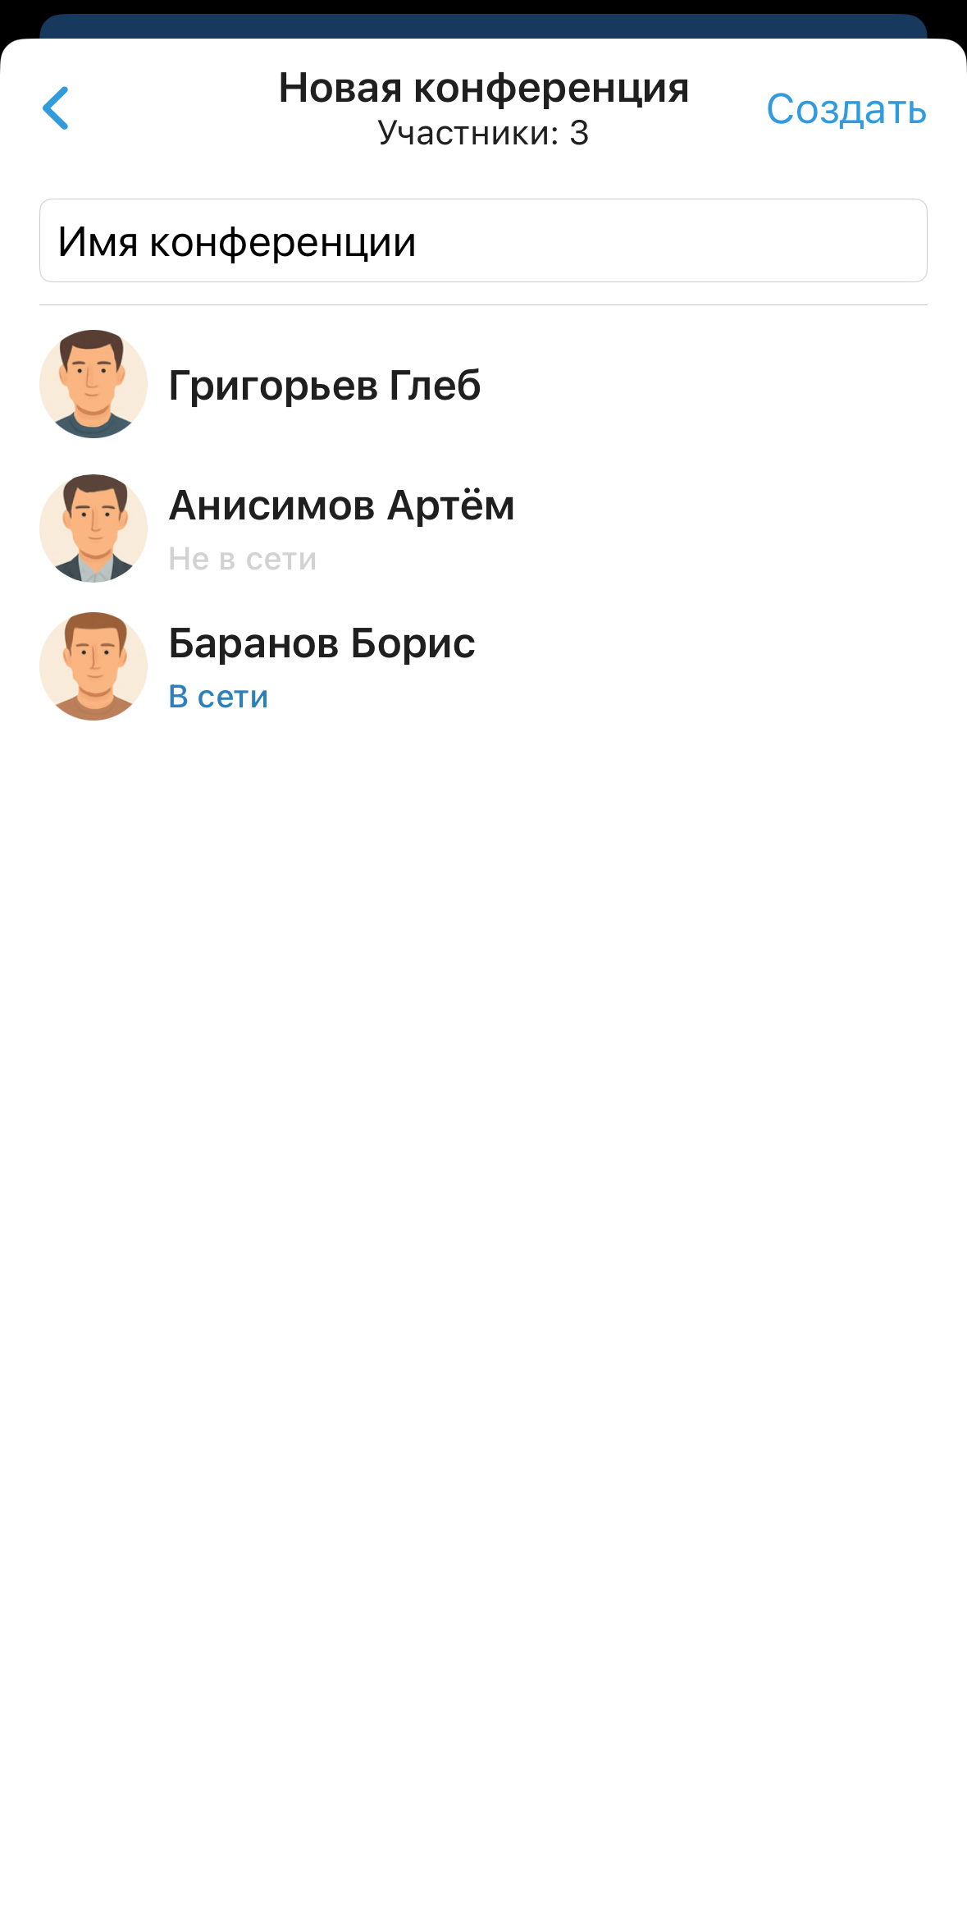Image resolution: width=967 pixels, height=1917 pixels.
Task: Tap Создать to create the conference
Action: pyautogui.click(x=846, y=109)
